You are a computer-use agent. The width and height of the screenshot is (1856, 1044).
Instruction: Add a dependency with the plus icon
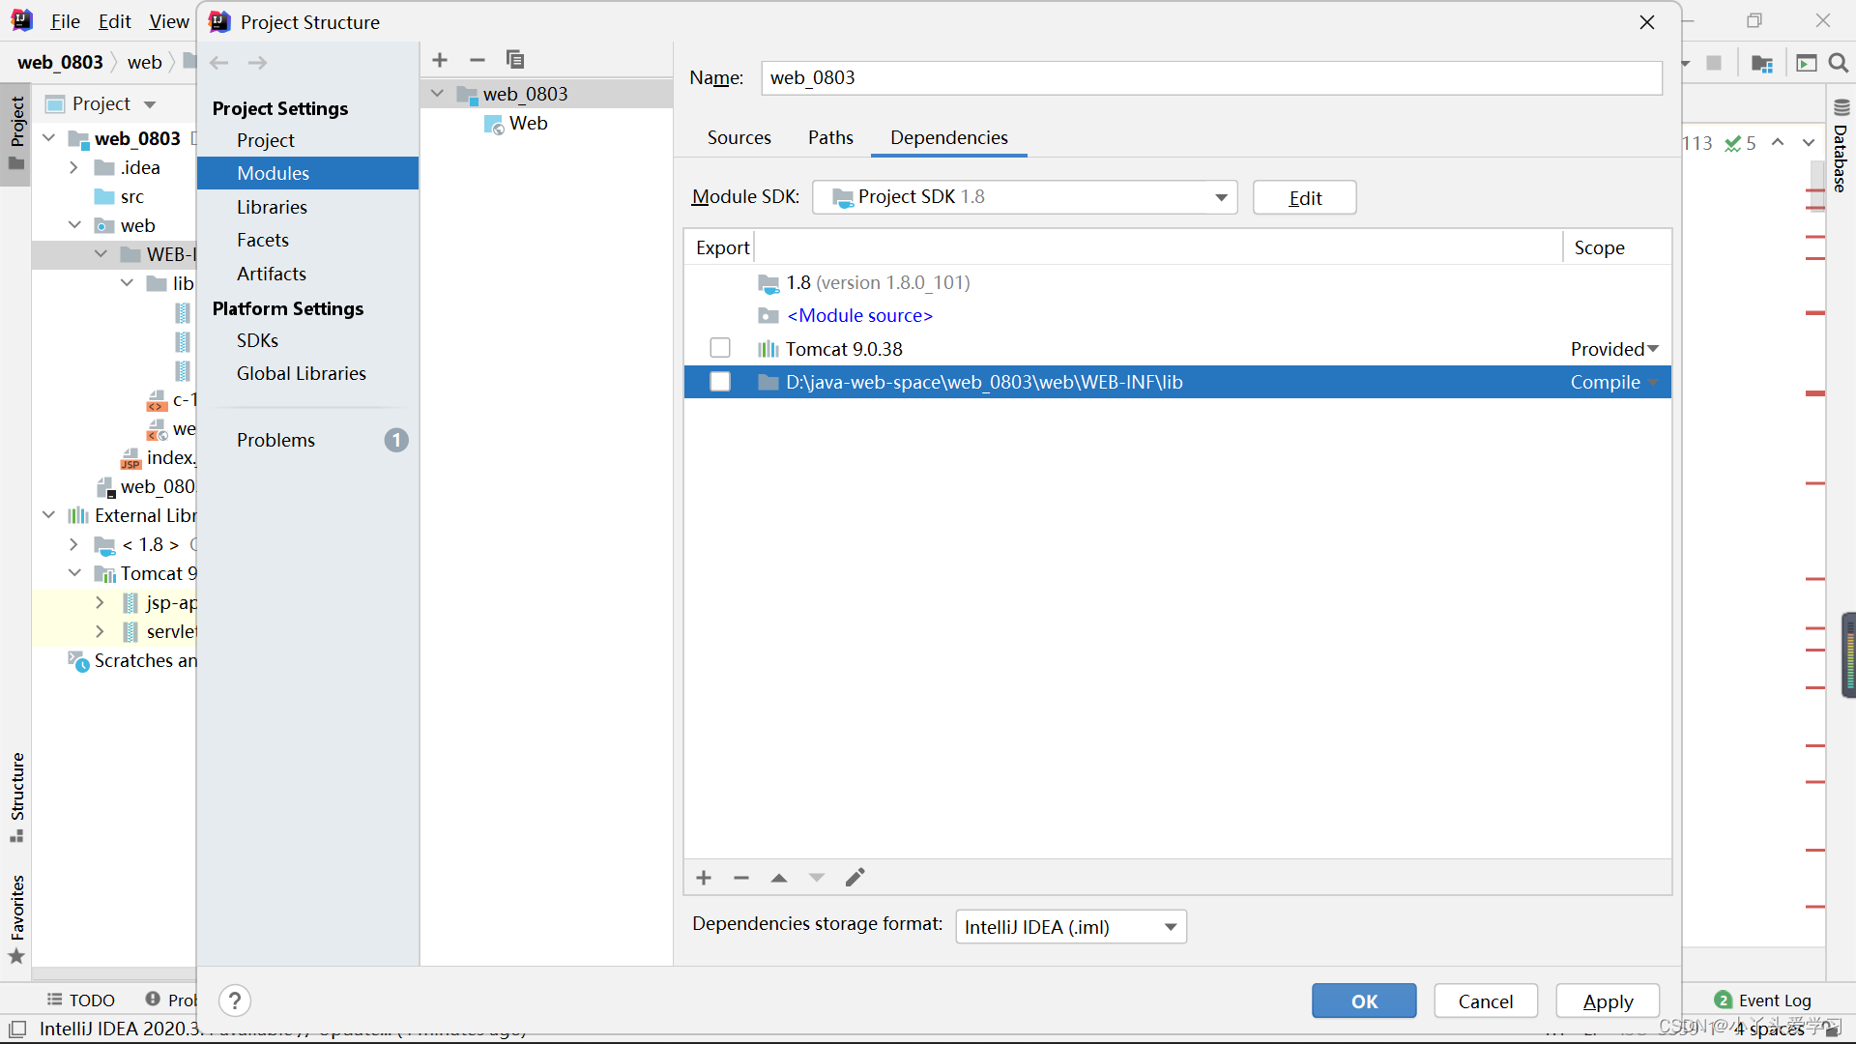pyautogui.click(x=704, y=878)
